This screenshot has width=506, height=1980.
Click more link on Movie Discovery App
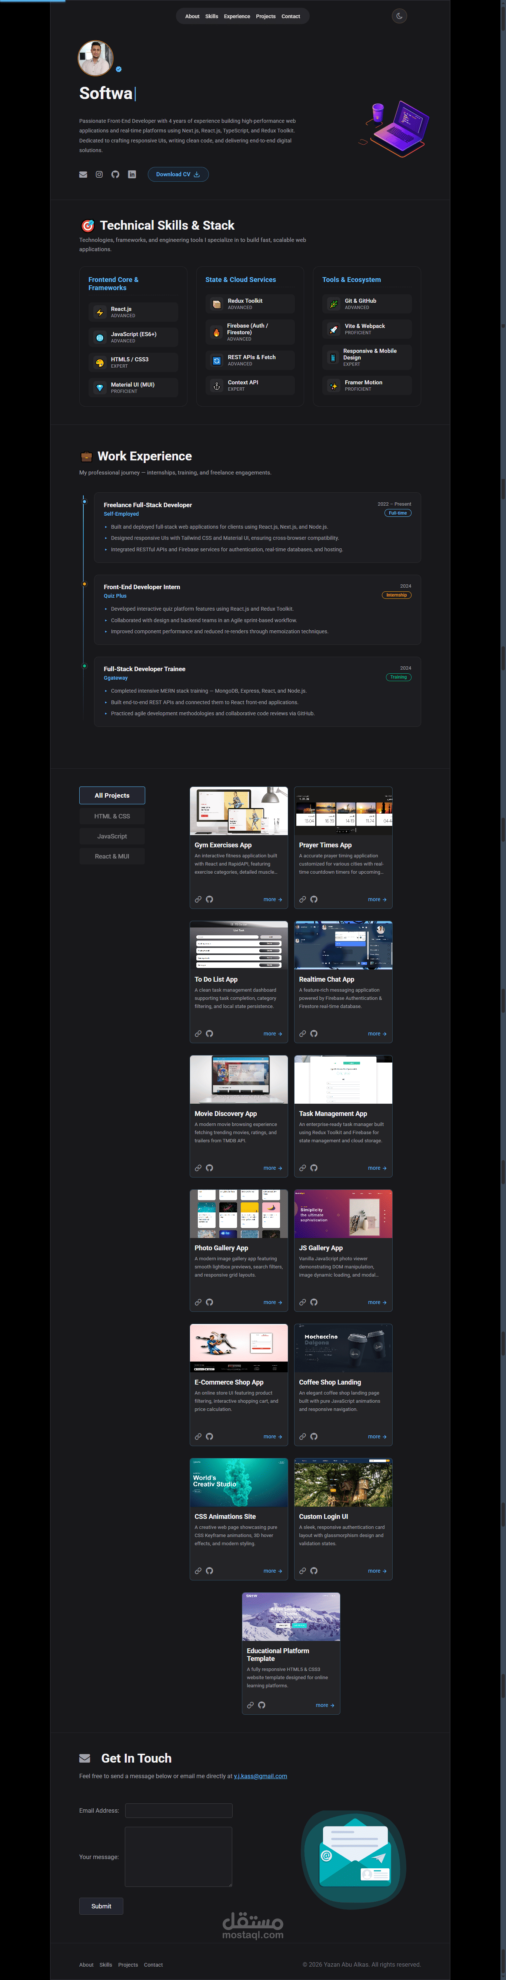click(273, 1168)
